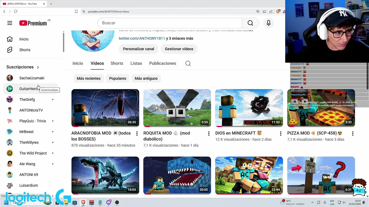The width and height of the screenshot is (369, 207).
Task: Open the YouTube hamburger guide menu
Action: point(10,23)
